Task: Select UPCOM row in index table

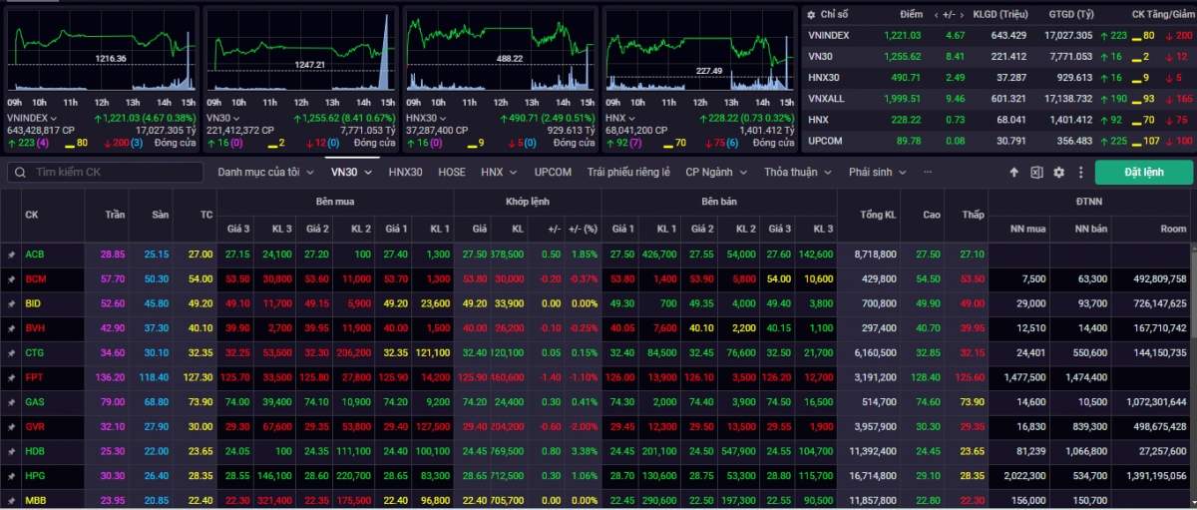Action: point(998,141)
